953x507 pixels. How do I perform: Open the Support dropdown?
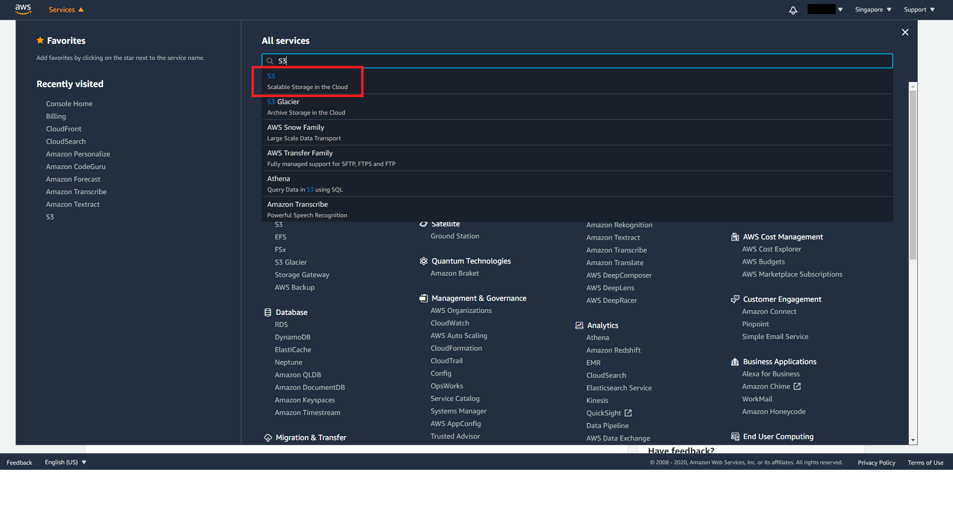click(919, 10)
